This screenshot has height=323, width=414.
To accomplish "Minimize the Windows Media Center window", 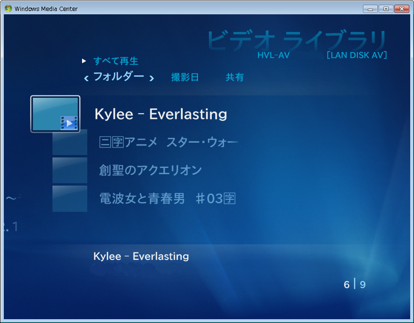I will coord(370,9).
